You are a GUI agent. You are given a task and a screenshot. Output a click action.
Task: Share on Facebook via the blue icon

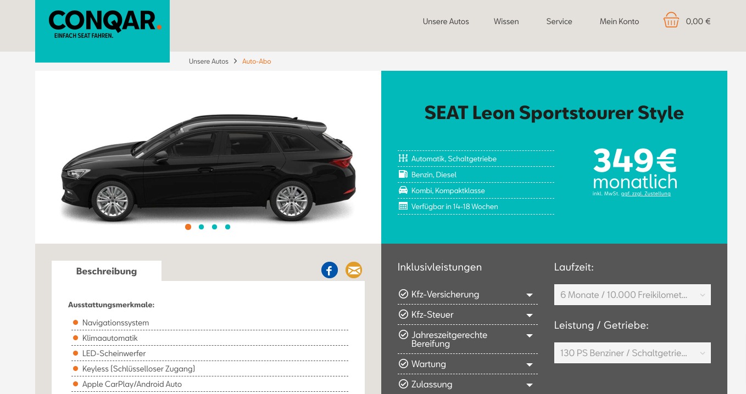(329, 270)
